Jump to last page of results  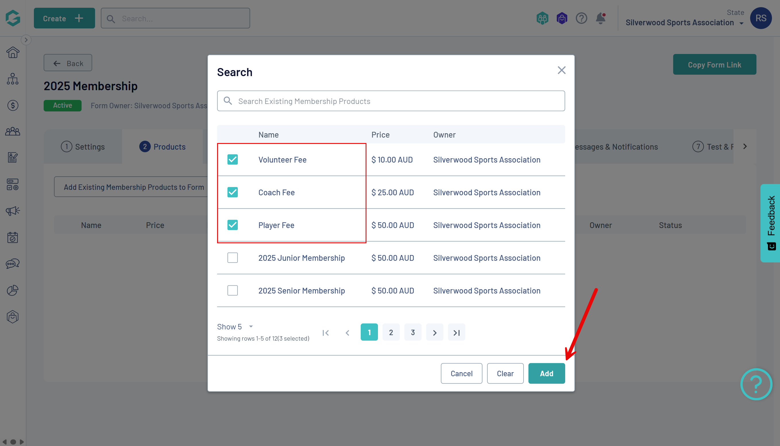click(x=456, y=332)
